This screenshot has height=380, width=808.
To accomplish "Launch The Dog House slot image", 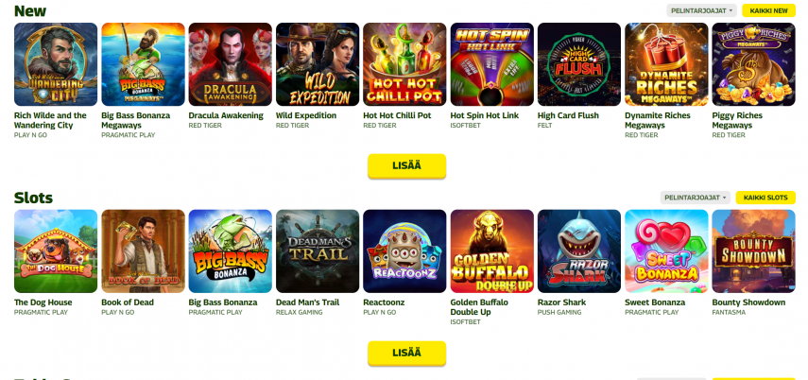I will tap(56, 251).
